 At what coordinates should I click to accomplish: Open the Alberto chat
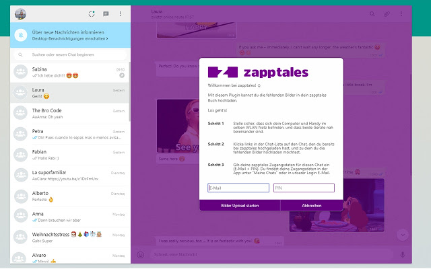70,196
